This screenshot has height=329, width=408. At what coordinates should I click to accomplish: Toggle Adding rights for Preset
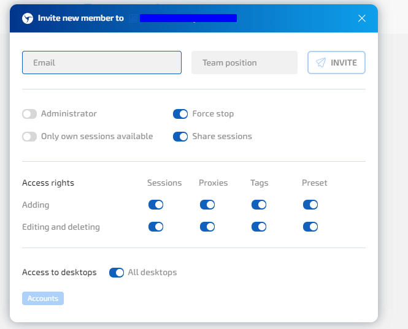coord(310,205)
